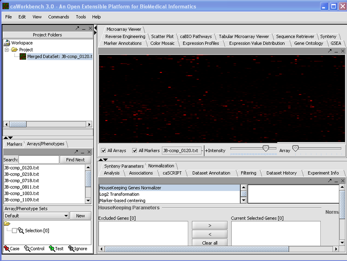Image resolution: width=347 pixels, height=261 pixels.
Task: Check the Selection [0] checkbox
Action: tap(14, 230)
